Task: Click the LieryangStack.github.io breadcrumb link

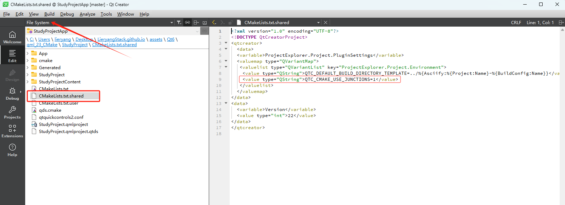Action: coord(121,39)
